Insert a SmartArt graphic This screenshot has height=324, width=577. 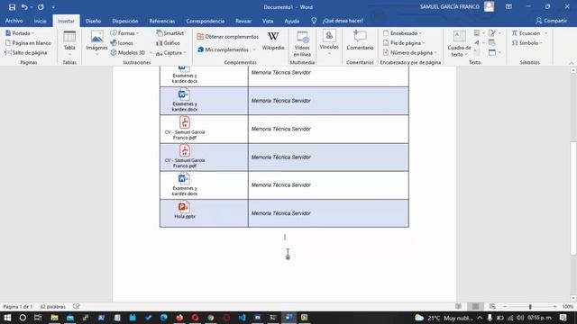pos(169,33)
